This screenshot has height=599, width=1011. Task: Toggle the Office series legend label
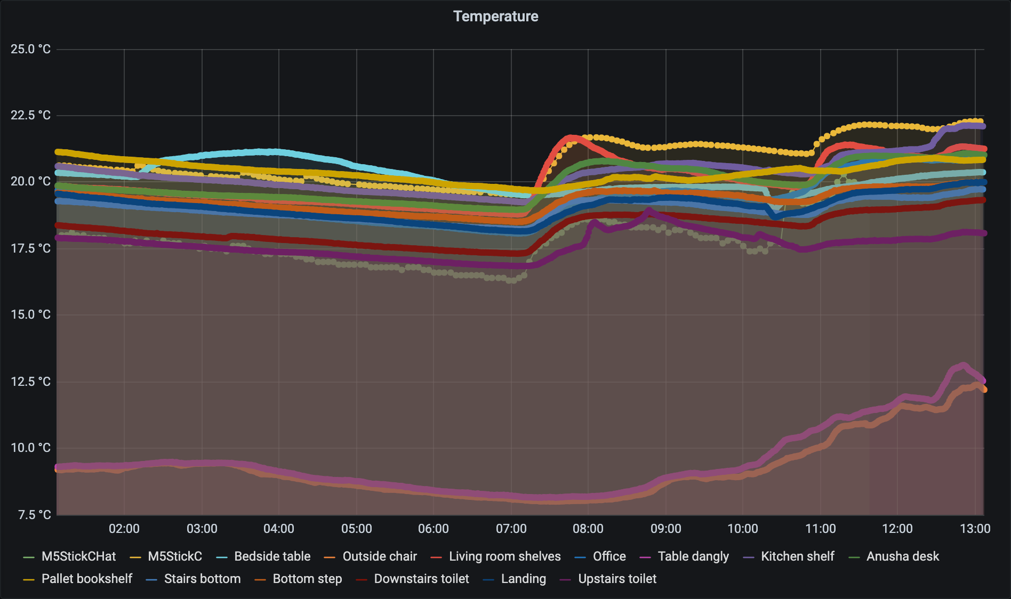pos(609,556)
